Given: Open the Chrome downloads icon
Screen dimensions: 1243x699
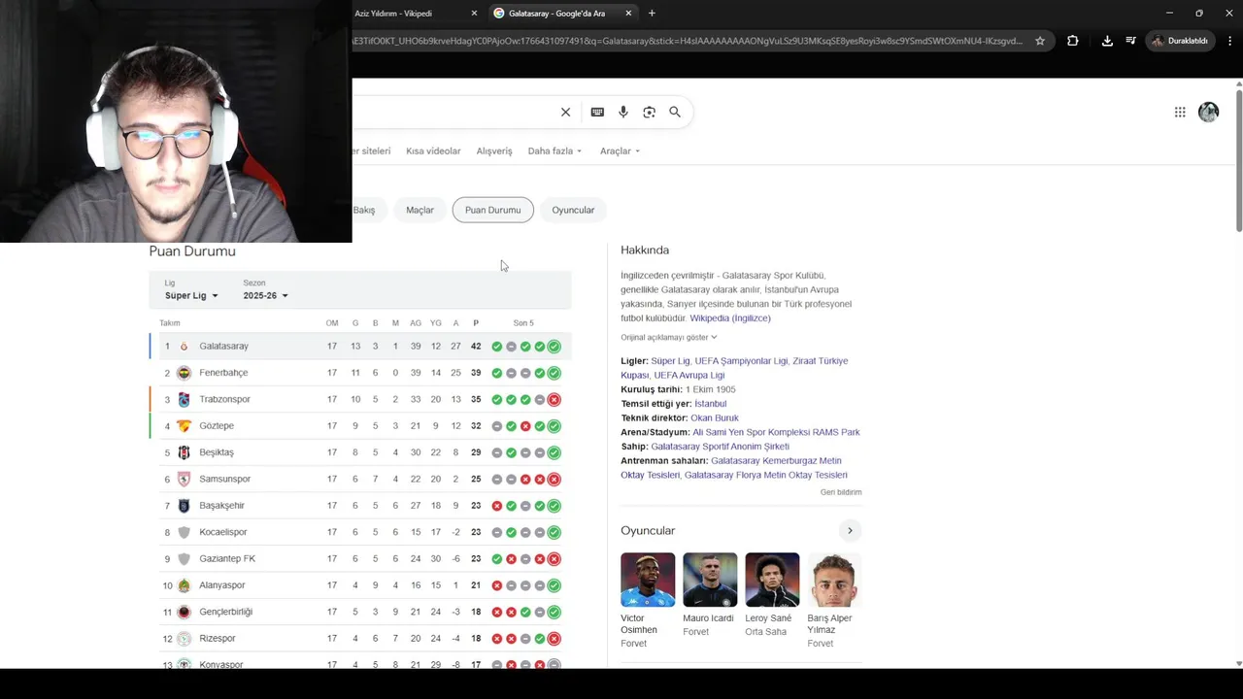Looking at the screenshot, I should point(1107,41).
